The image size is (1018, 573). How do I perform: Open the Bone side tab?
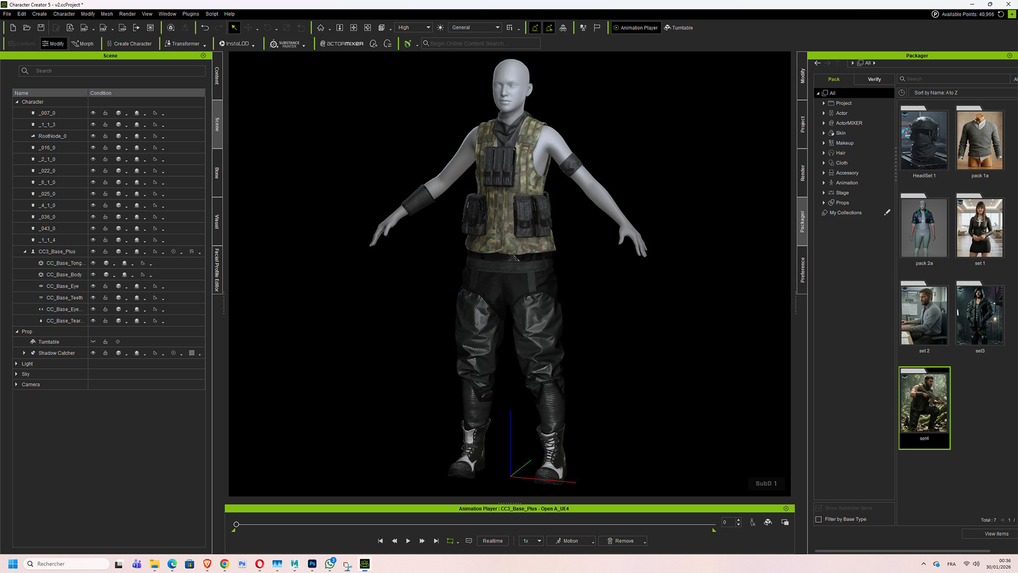click(217, 173)
